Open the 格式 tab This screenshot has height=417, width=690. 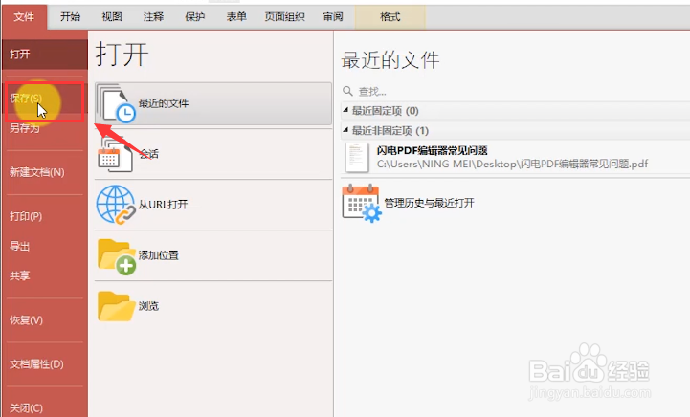pos(390,17)
